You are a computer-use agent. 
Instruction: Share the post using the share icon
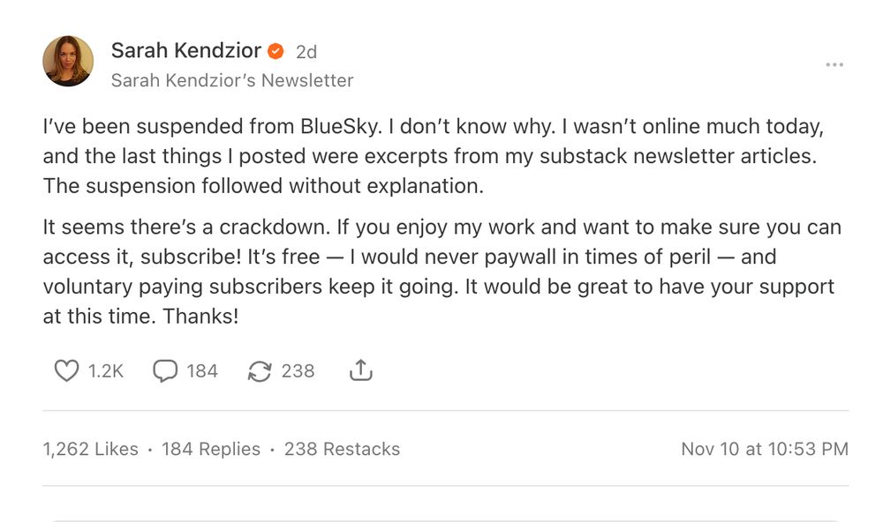[360, 369]
